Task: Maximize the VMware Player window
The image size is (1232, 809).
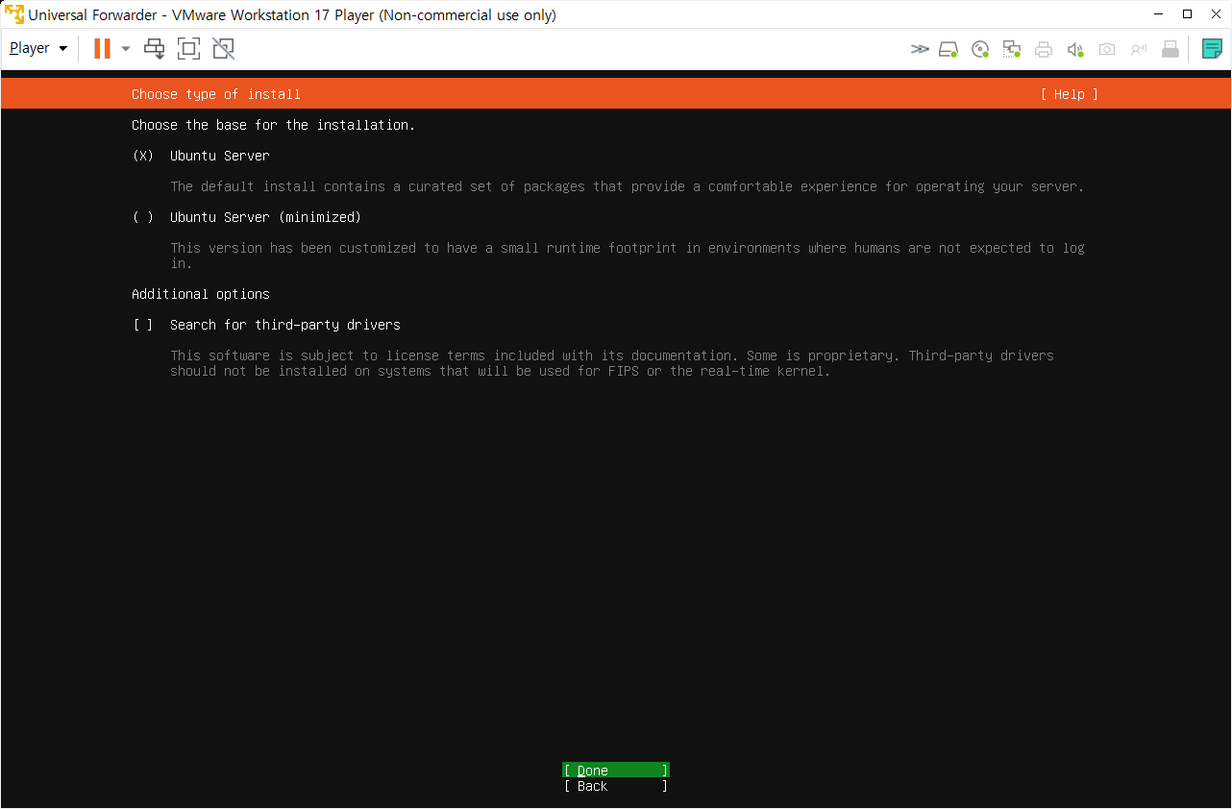Action: tap(1187, 14)
